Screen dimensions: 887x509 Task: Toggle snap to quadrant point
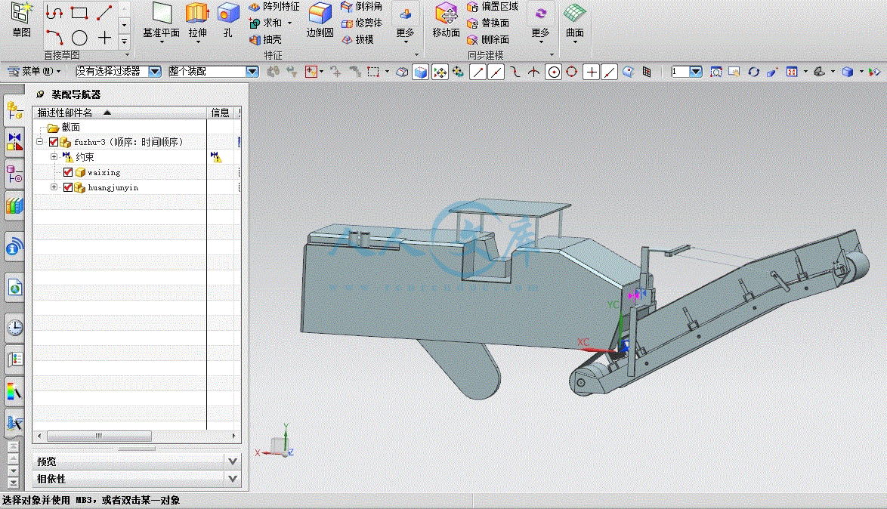pyautogui.click(x=572, y=72)
